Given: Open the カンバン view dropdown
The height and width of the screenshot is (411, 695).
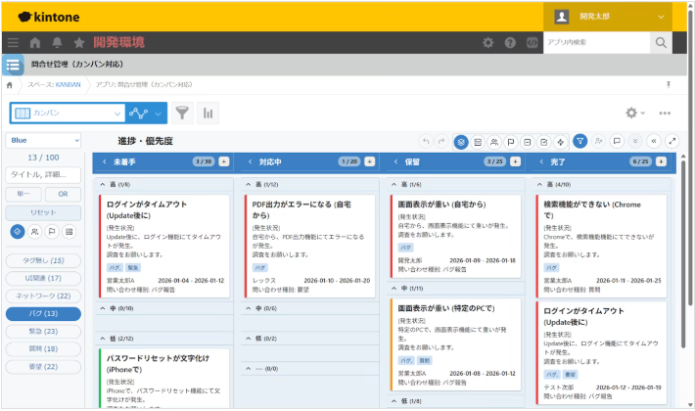Looking at the screenshot, I should (x=68, y=114).
